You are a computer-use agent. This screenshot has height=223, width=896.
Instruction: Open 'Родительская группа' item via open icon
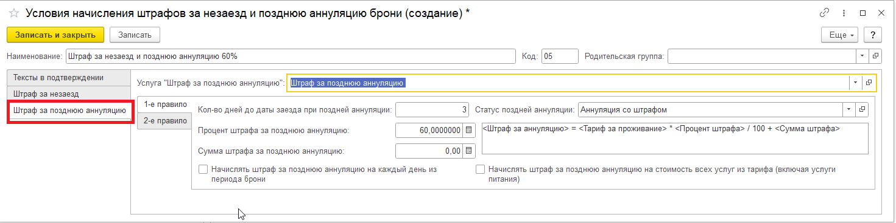coord(876,57)
